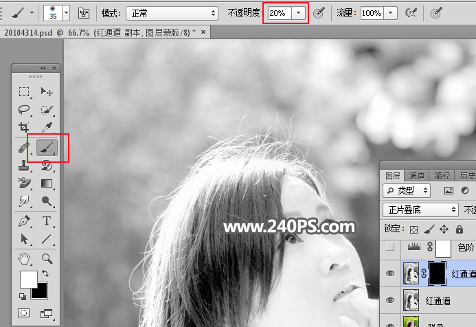Select the Hand tool
The image size is (476, 327).
[x=24, y=259]
